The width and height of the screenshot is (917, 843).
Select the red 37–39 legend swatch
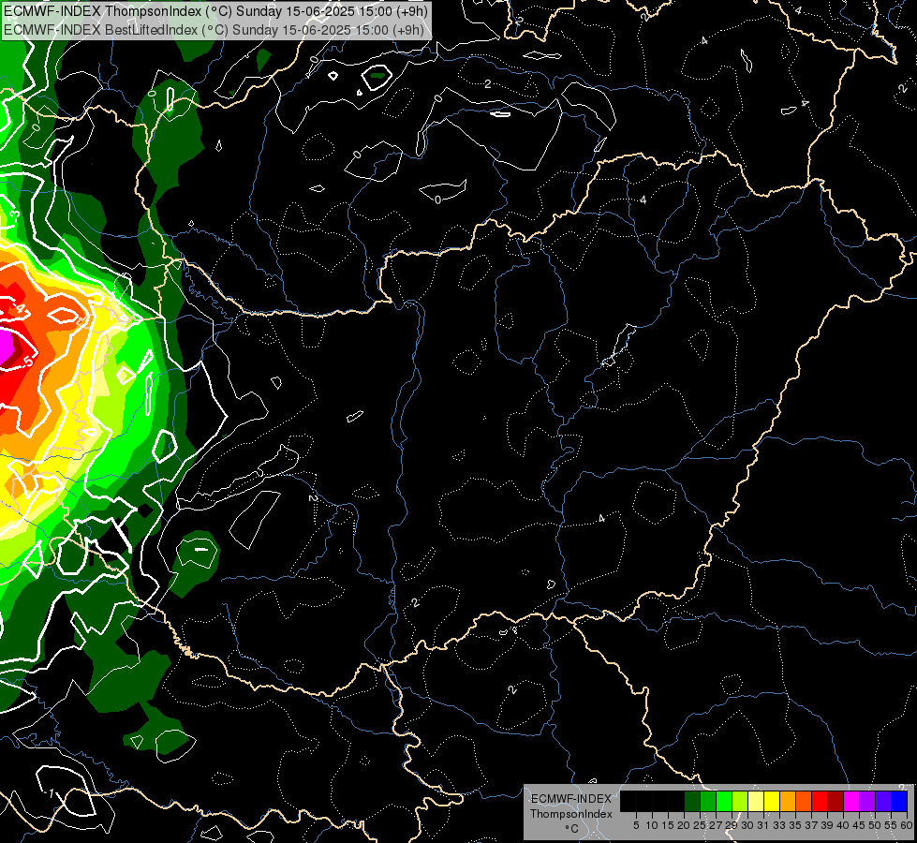tap(820, 801)
